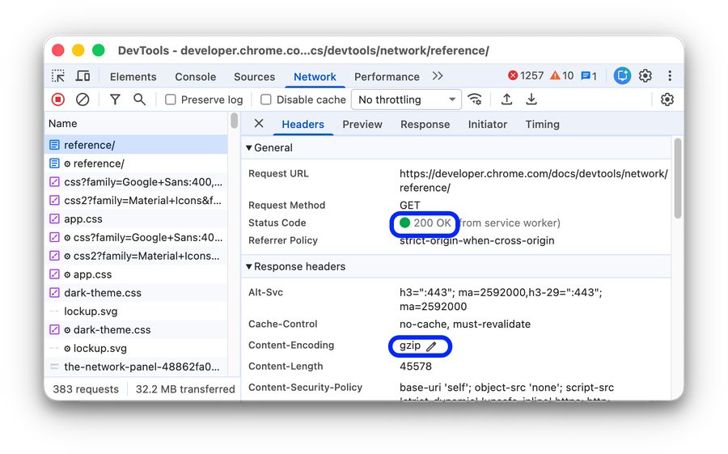Select css?family=Google+Sans:400 request
The height and width of the screenshot is (454, 728).
pyautogui.click(x=136, y=182)
